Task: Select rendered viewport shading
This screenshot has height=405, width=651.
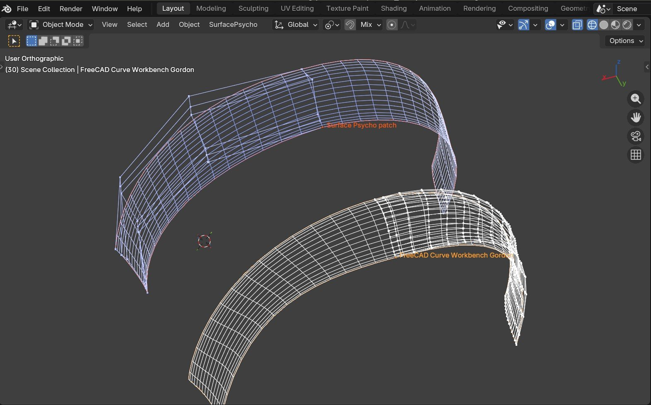Action: pyautogui.click(x=627, y=25)
